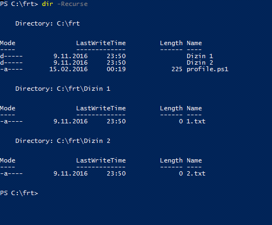
Task: Click the 'd-----' mode of Dizin 1 row
Action: point(11,56)
